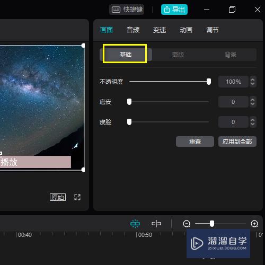Close the application window
This screenshot has width=265, height=265.
click(258, 10)
